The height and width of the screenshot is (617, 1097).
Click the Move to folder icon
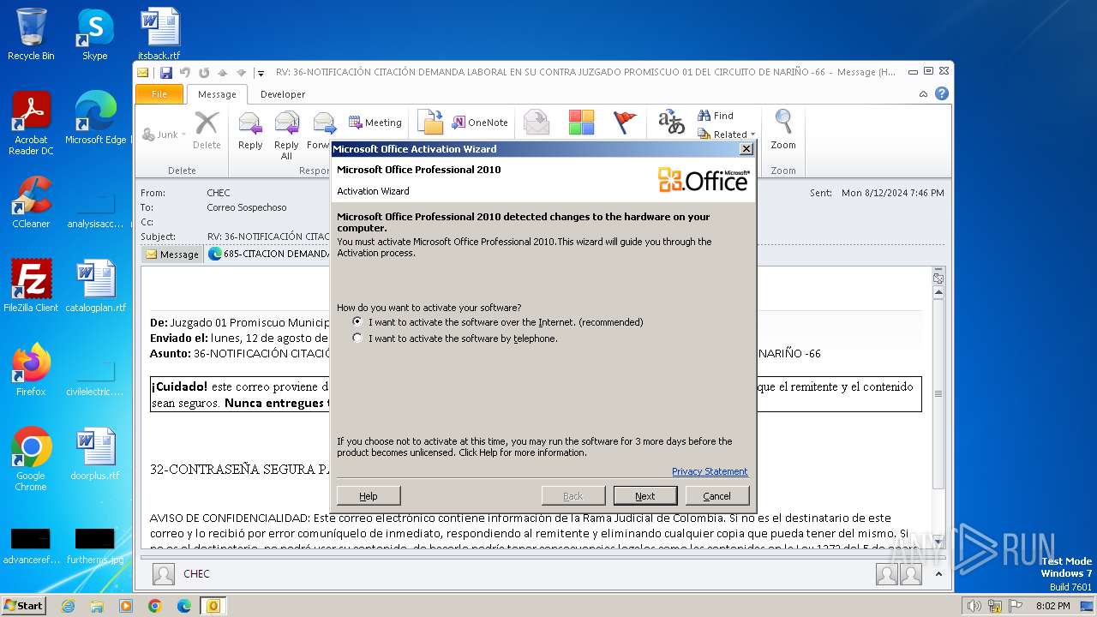(430, 123)
